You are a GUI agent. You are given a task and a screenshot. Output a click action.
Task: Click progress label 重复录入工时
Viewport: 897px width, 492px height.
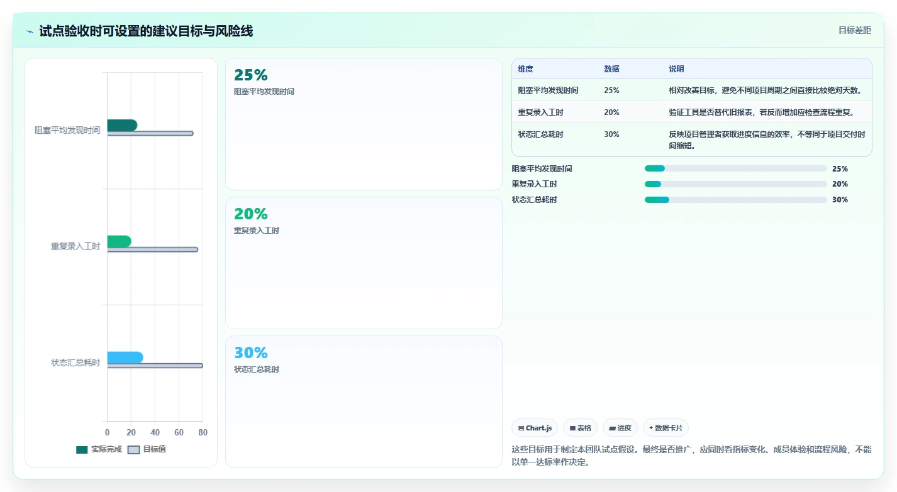coord(535,184)
